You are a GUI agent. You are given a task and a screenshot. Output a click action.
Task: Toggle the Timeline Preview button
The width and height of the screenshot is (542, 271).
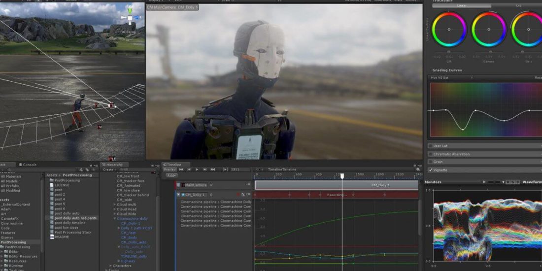coord(169,169)
